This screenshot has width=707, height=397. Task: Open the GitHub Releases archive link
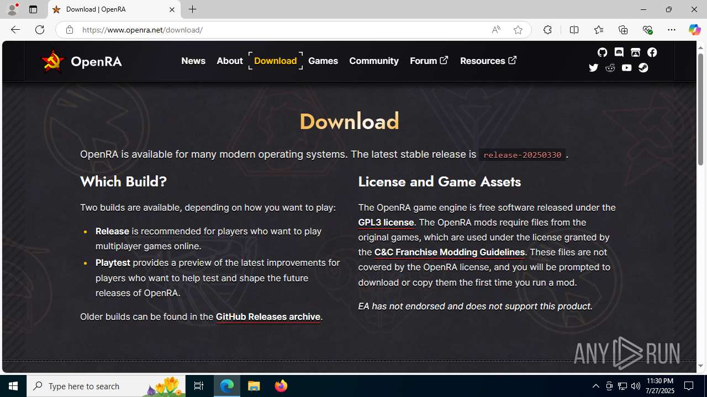[x=268, y=316]
